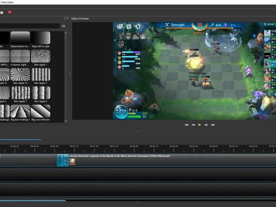Play the video preview
276x207 pixels.
point(200,125)
